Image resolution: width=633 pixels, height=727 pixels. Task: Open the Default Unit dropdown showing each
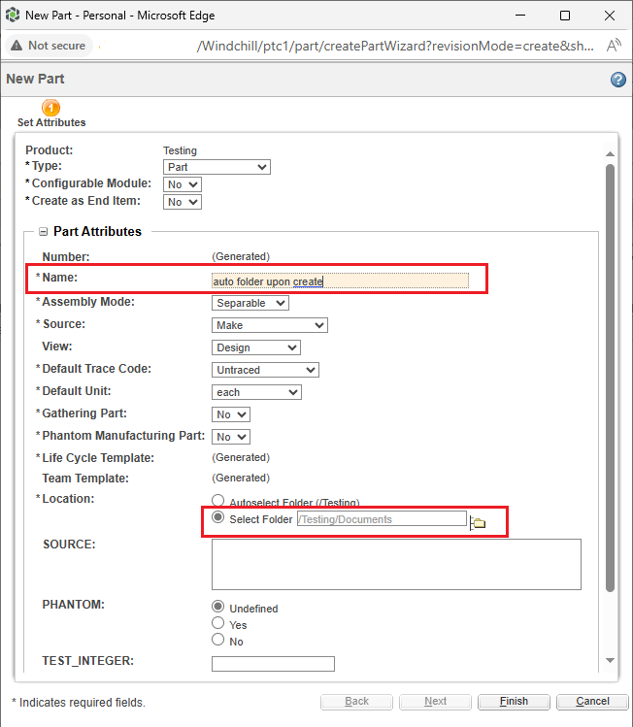256,392
